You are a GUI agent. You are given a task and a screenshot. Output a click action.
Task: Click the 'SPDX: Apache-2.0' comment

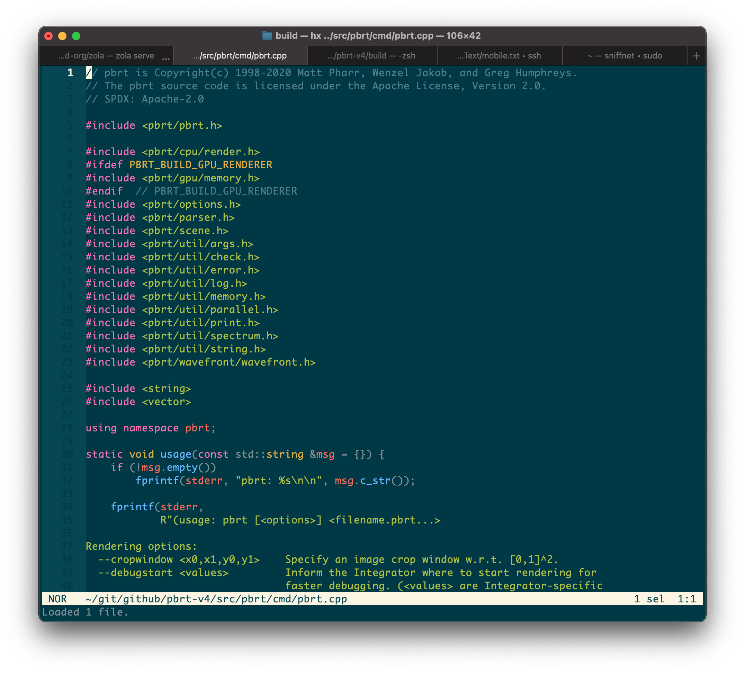click(145, 99)
